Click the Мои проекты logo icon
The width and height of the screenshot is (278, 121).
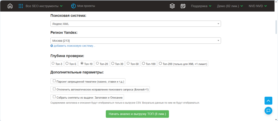(x=73, y=6)
